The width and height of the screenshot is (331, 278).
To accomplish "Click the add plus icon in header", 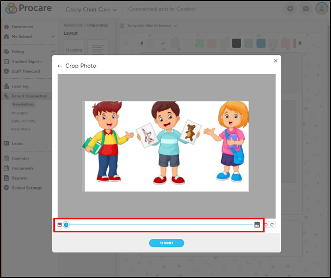I will [290, 9].
